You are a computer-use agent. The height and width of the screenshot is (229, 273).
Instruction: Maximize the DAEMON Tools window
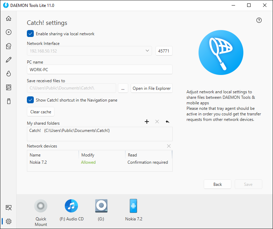pos(249,5)
